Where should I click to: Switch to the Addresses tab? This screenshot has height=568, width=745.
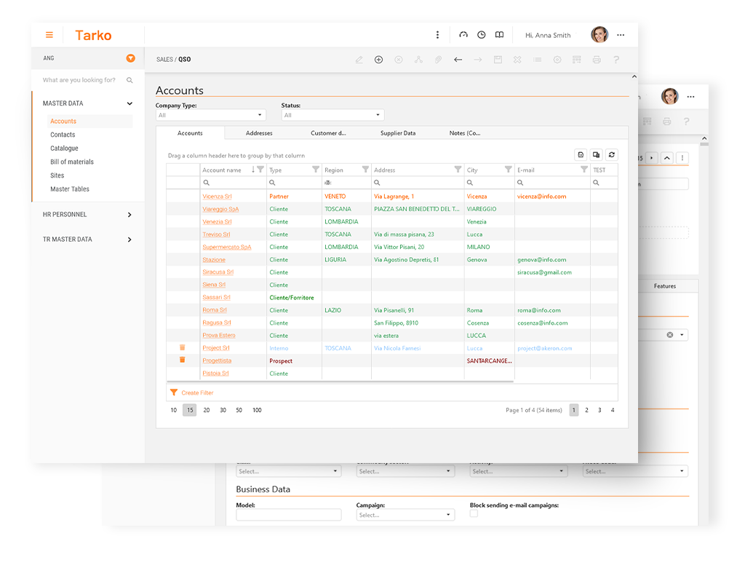tap(259, 133)
